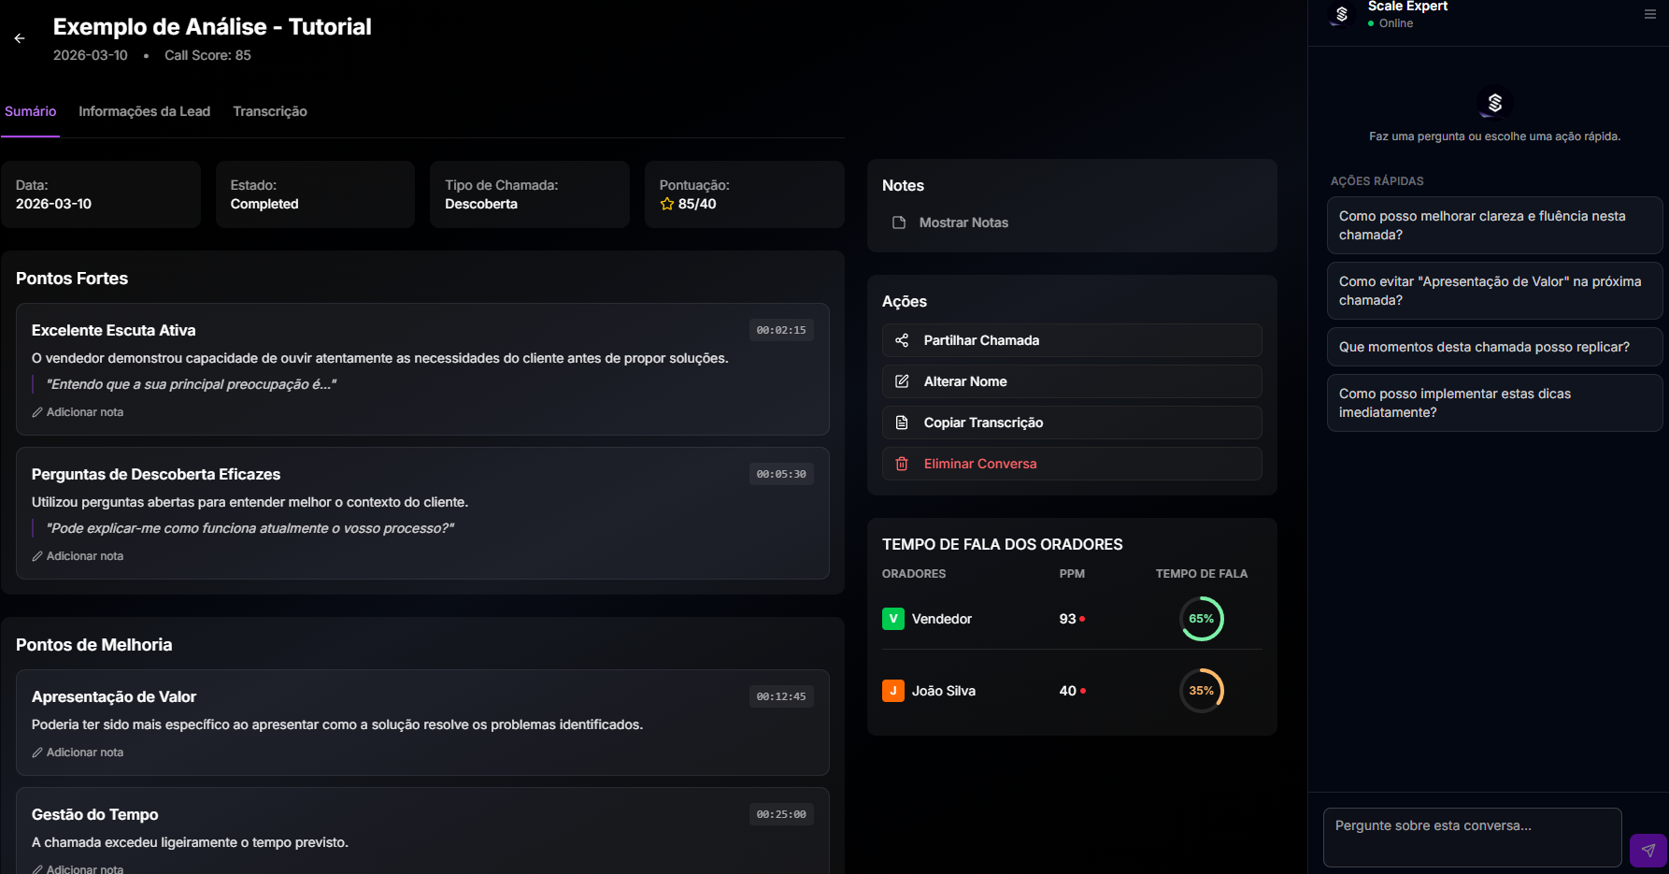Image resolution: width=1669 pixels, height=874 pixels.
Task: Open the hamburger menu in Scale Expert panel
Action: click(1649, 14)
